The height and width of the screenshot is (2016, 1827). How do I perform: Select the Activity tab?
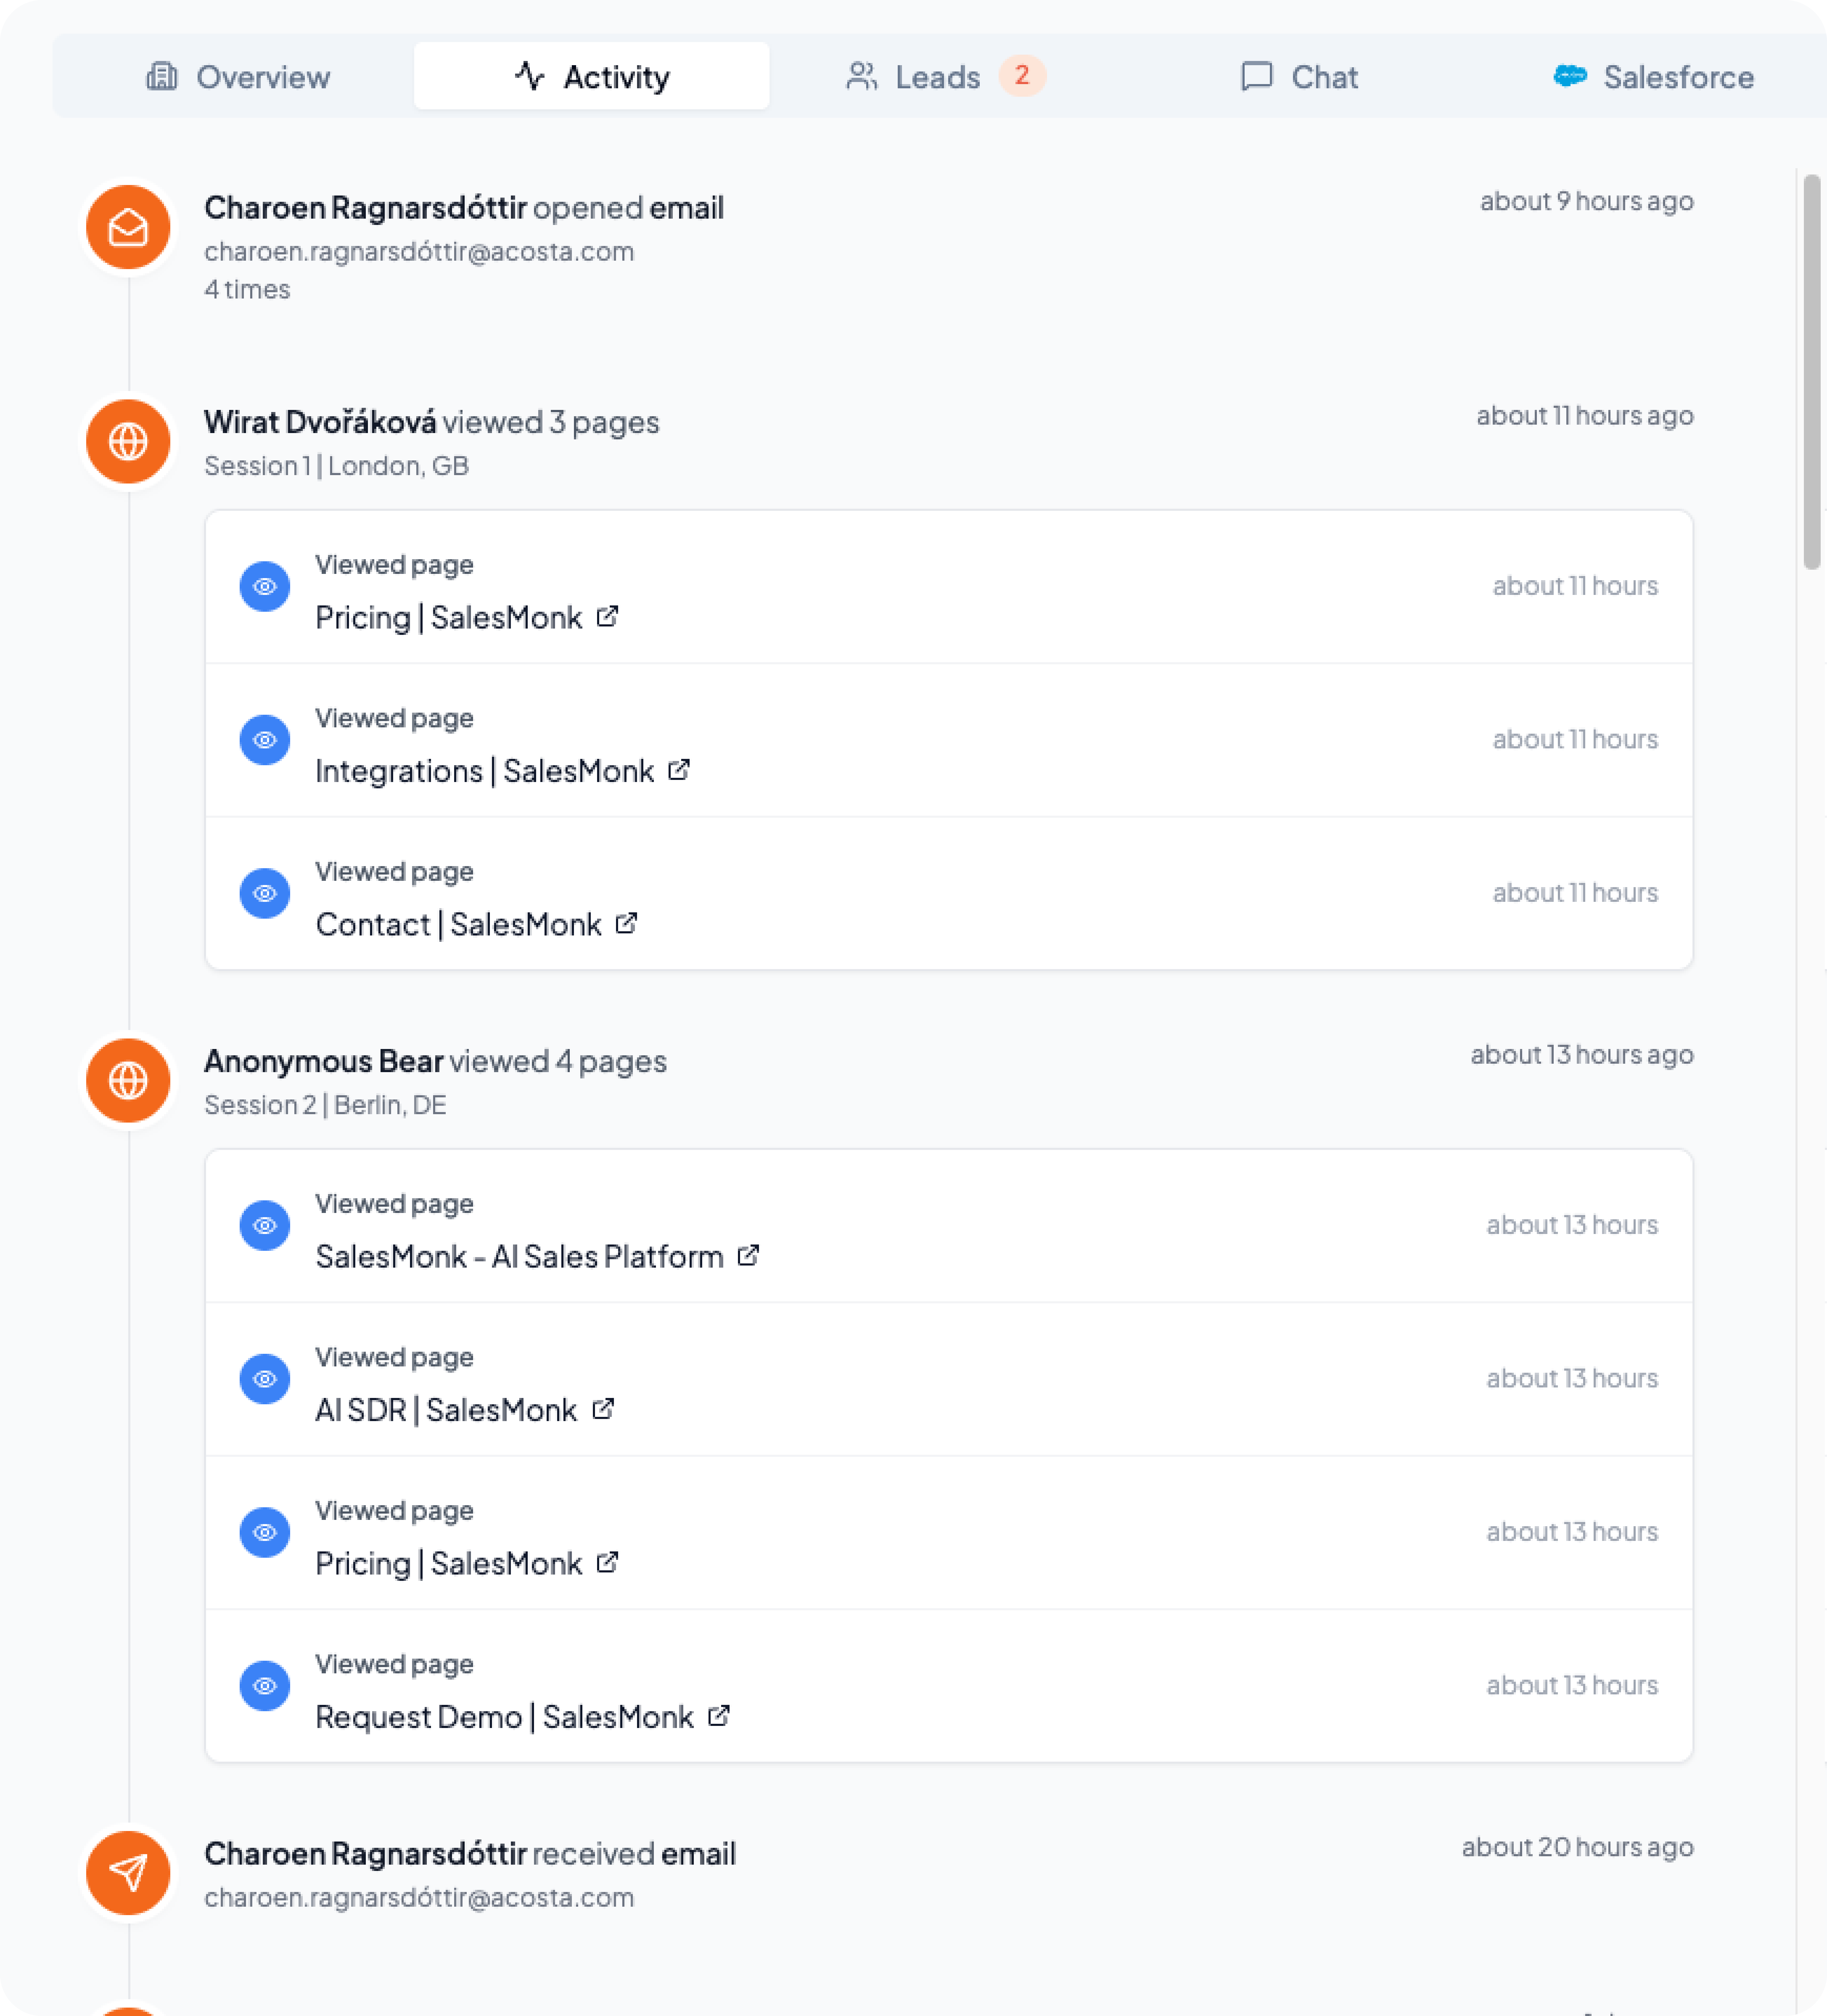pos(592,77)
